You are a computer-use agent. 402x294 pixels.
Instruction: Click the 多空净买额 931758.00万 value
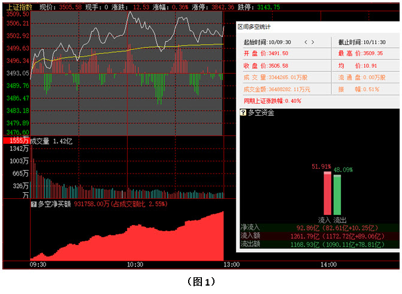pyautogui.click(x=92, y=204)
